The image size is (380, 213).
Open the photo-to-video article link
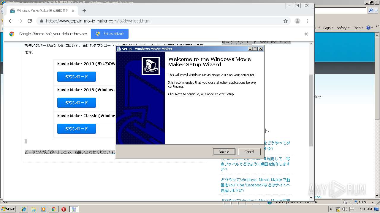(x=255, y=164)
